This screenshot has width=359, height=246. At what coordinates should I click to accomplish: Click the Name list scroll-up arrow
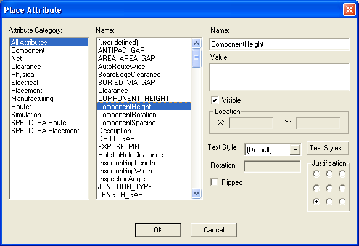click(x=196, y=44)
